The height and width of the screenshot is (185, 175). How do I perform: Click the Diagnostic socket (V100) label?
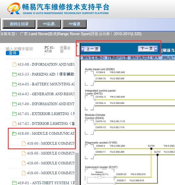(x=101, y=143)
